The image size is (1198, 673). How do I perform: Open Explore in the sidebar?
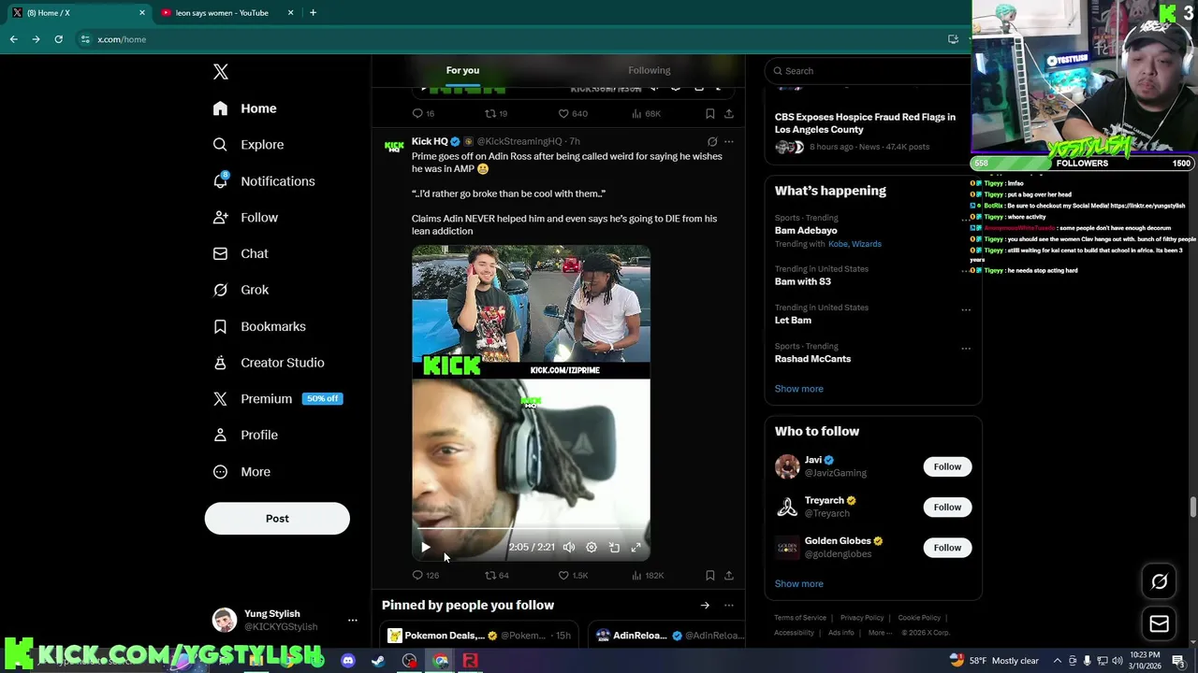248,145
